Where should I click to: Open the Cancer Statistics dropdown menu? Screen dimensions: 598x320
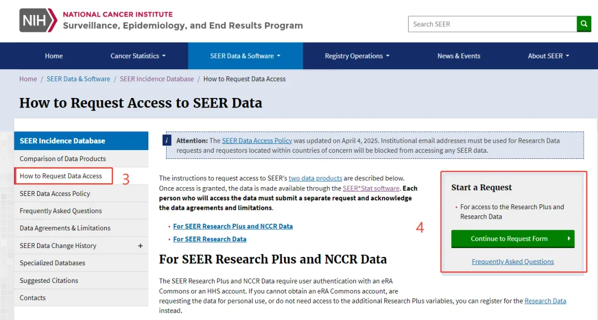coord(138,56)
